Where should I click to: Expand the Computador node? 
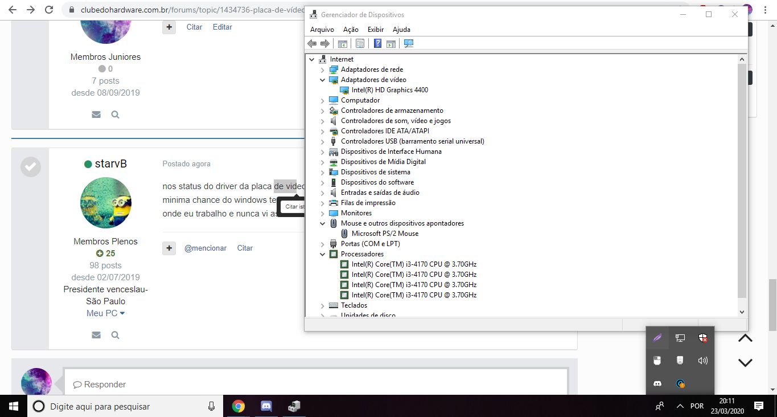click(x=322, y=100)
